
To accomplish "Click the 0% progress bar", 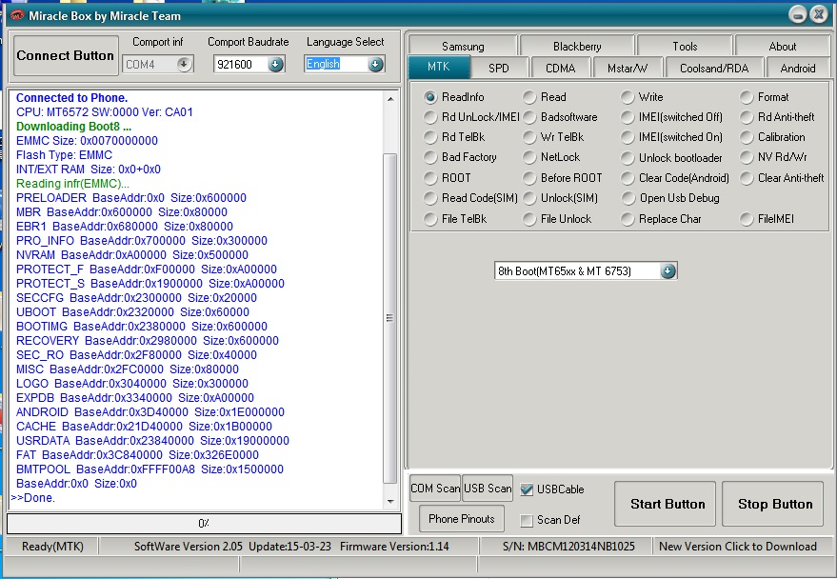I will click(204, 524).
